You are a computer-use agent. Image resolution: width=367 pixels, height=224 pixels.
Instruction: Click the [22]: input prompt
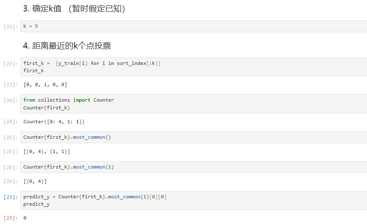11,27
